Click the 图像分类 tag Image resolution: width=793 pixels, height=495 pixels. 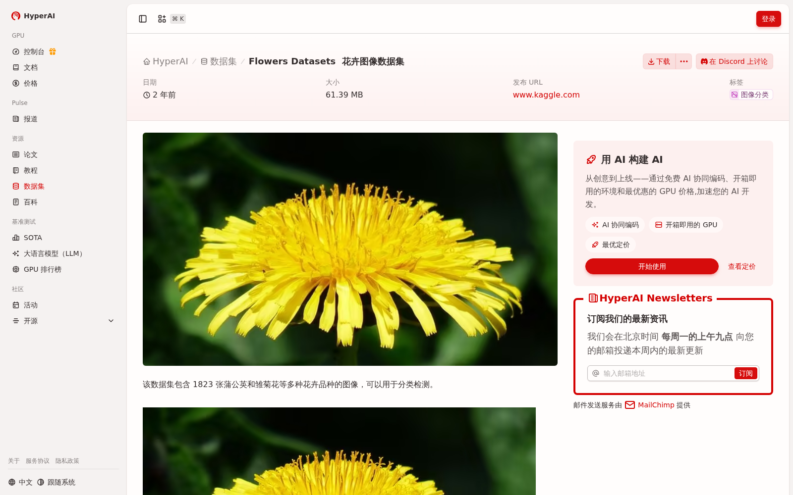click(751, 95)
